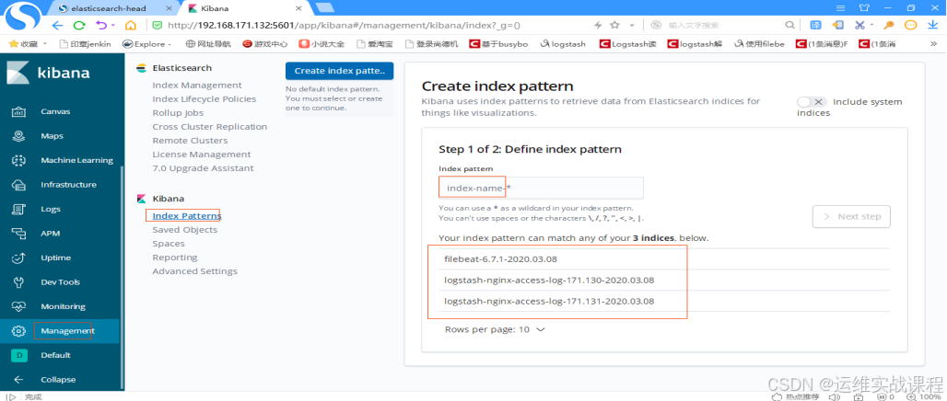Open the Uptime sidebar icon
This screenshot has height=401, width=947.
[x=18, y=258]
